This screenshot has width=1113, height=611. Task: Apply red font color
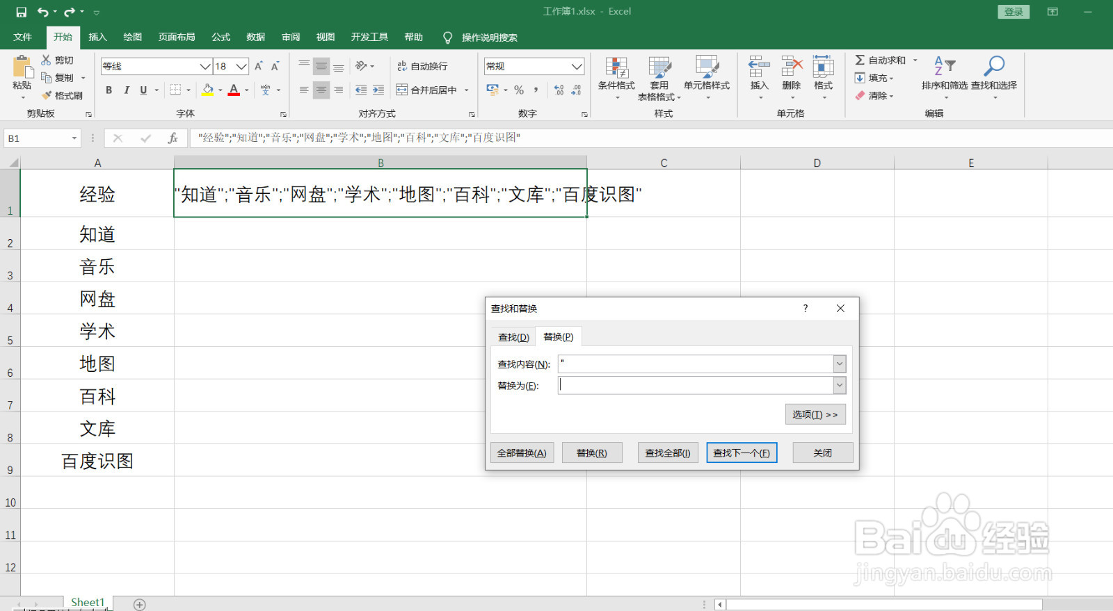click(234, 90)
